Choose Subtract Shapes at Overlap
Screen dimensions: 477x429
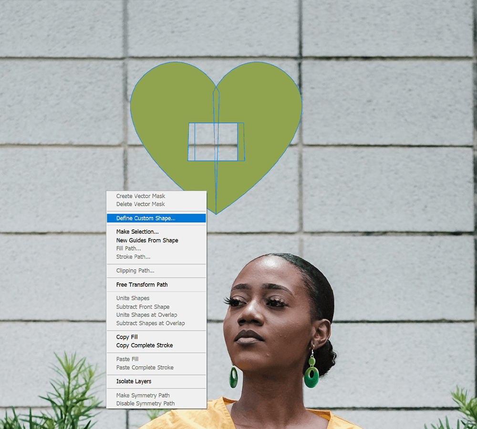tap(156, 323)
